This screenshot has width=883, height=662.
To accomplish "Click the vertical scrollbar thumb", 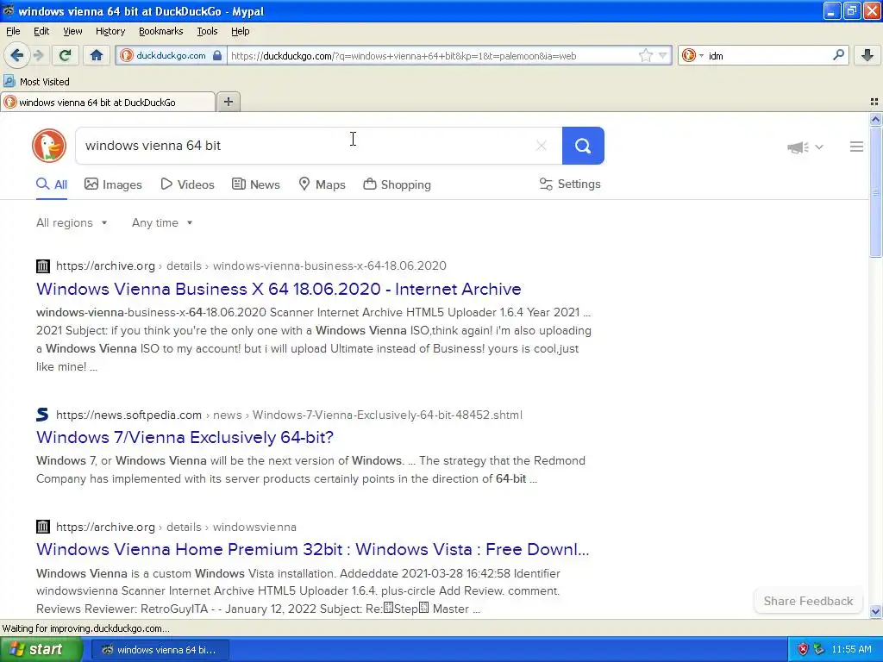I will [875, 191].
